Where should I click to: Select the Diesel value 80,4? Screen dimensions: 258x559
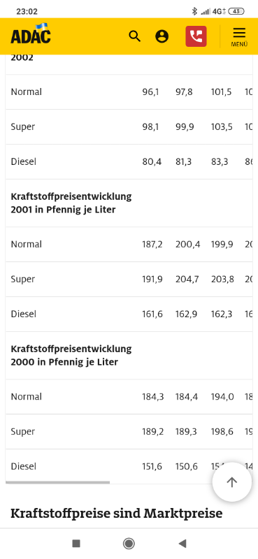tap(152, 162)
